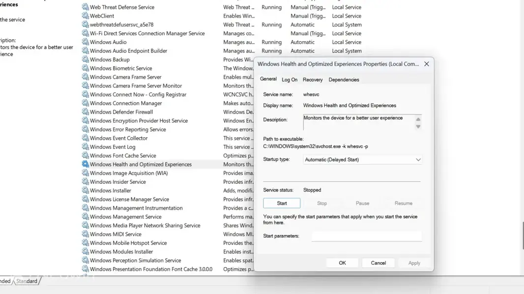Click the Stopped service status text
Image resolution: width=524 pixels, height=294 pixels.
pyautogui.click(x=312, y=190)
